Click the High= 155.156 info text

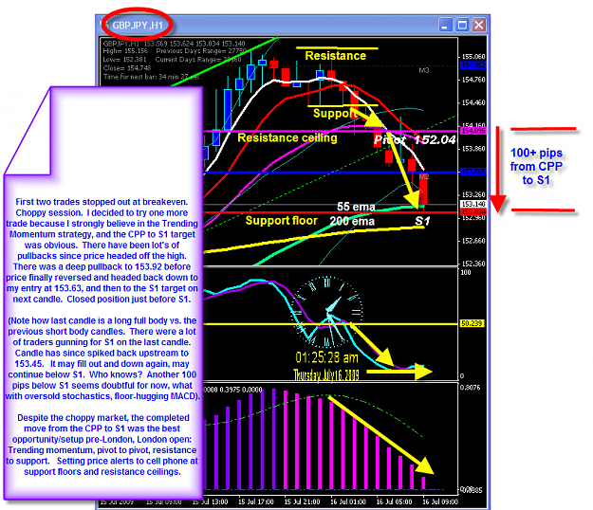click(125, 51)
